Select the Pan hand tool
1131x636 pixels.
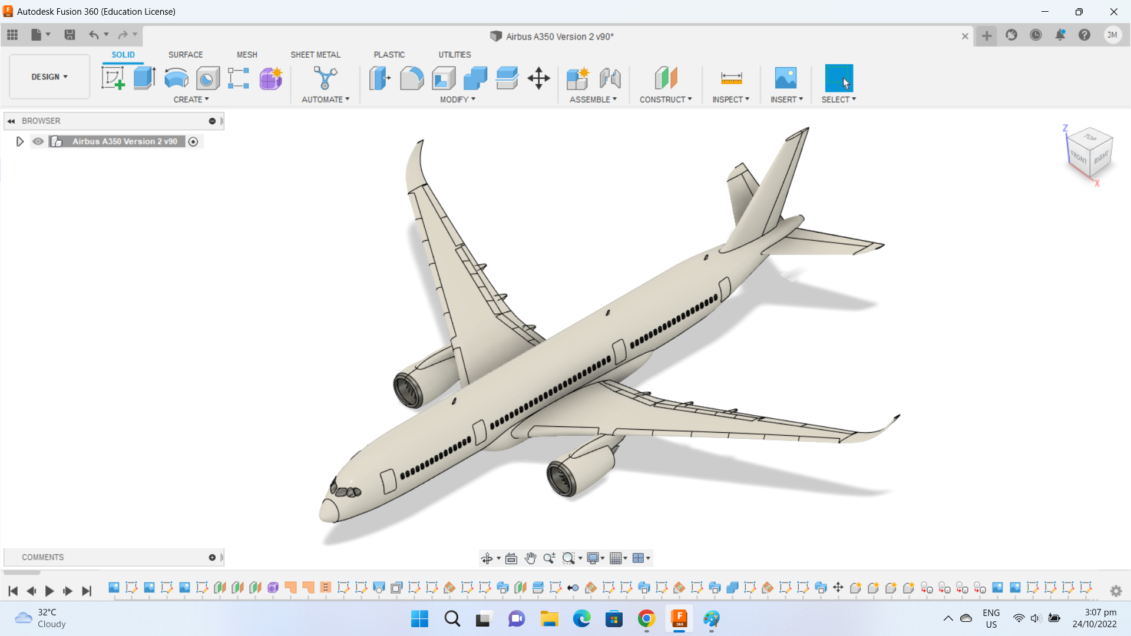[x=530, y=558]
